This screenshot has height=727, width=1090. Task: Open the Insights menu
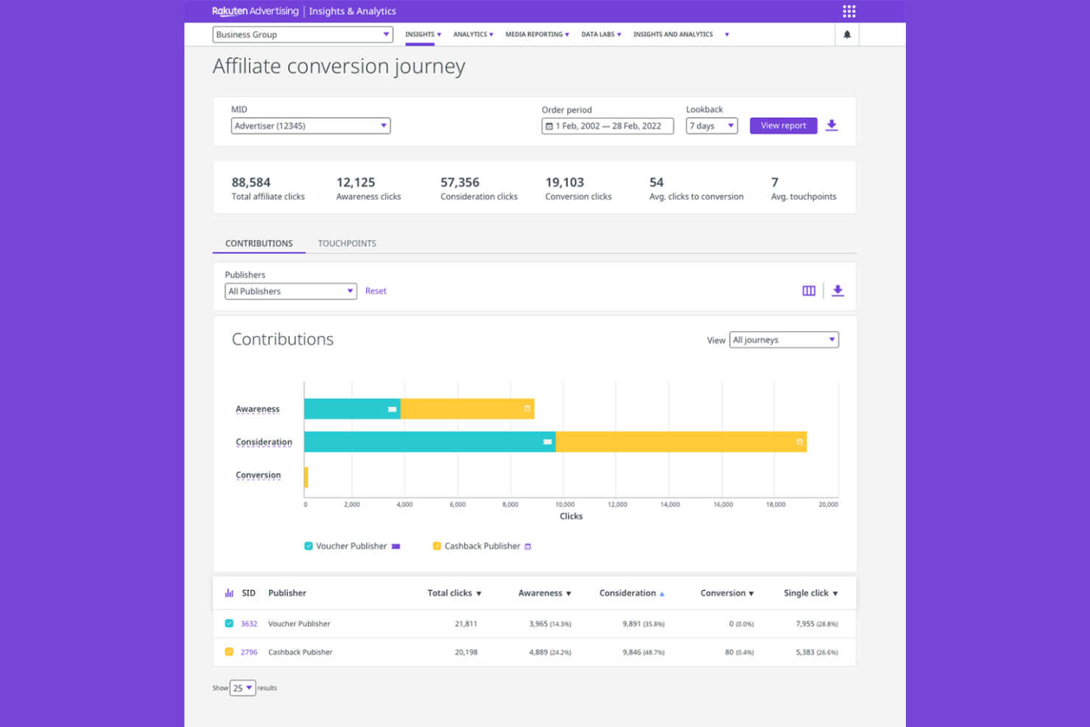423,35
